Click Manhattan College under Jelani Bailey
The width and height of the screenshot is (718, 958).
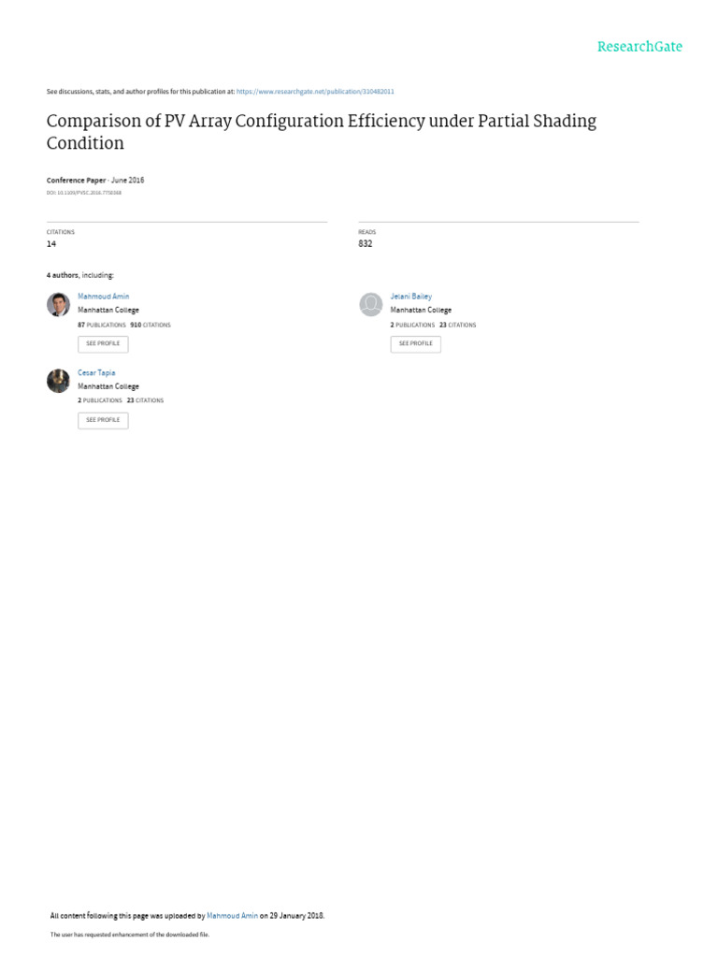pos(421,310)
